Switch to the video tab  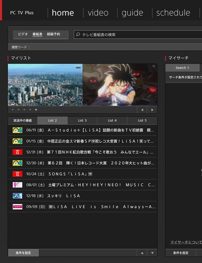98,13
